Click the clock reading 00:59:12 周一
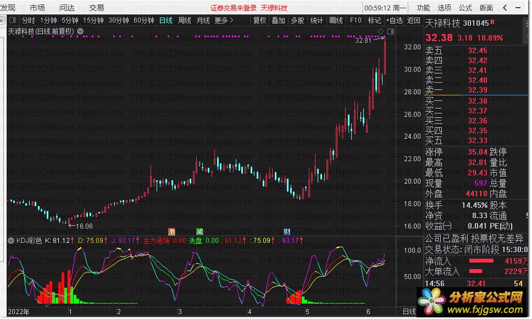Screen dimensions: 532x319 click(x=385, y=8)
